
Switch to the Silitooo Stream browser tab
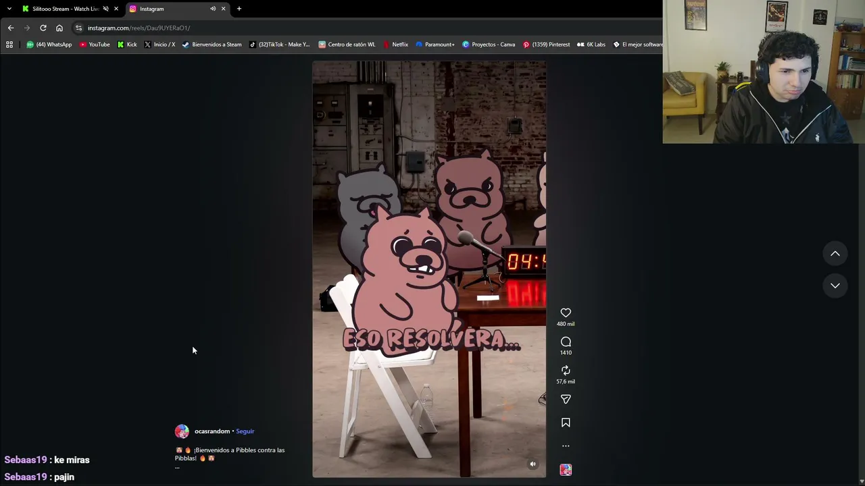click(65, 9)
